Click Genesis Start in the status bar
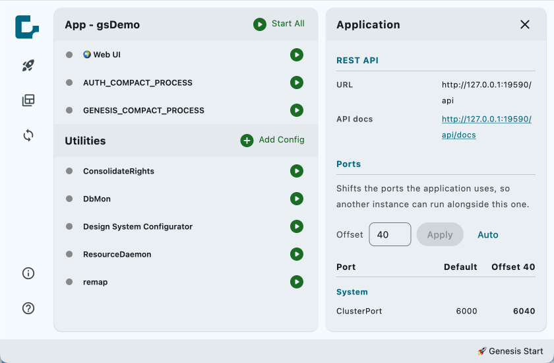The width and height of the screenshot is (554, 363). [510, 351]
